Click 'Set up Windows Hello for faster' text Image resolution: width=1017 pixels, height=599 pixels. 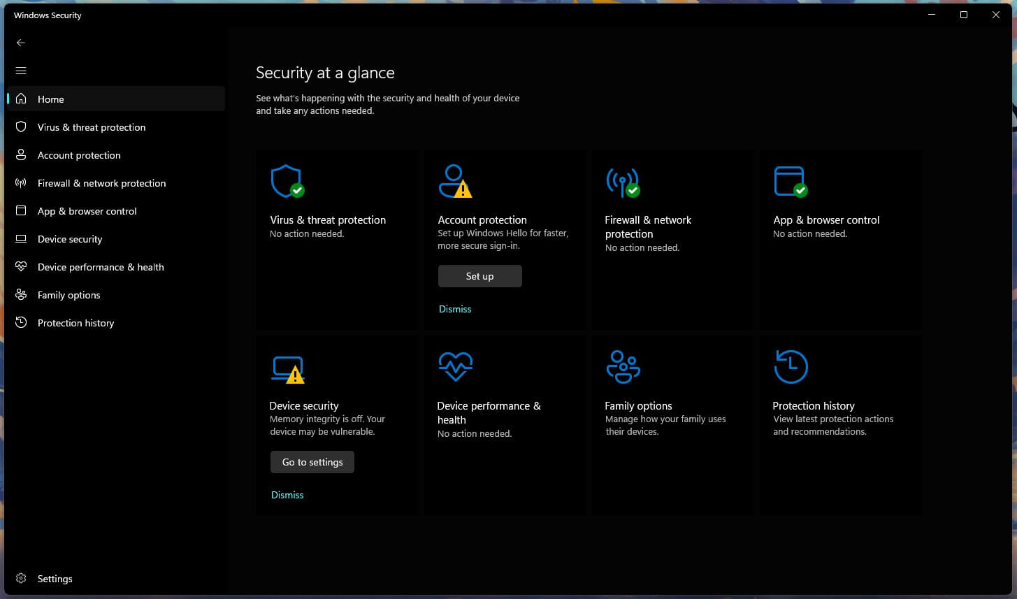(x=503, y=239)
